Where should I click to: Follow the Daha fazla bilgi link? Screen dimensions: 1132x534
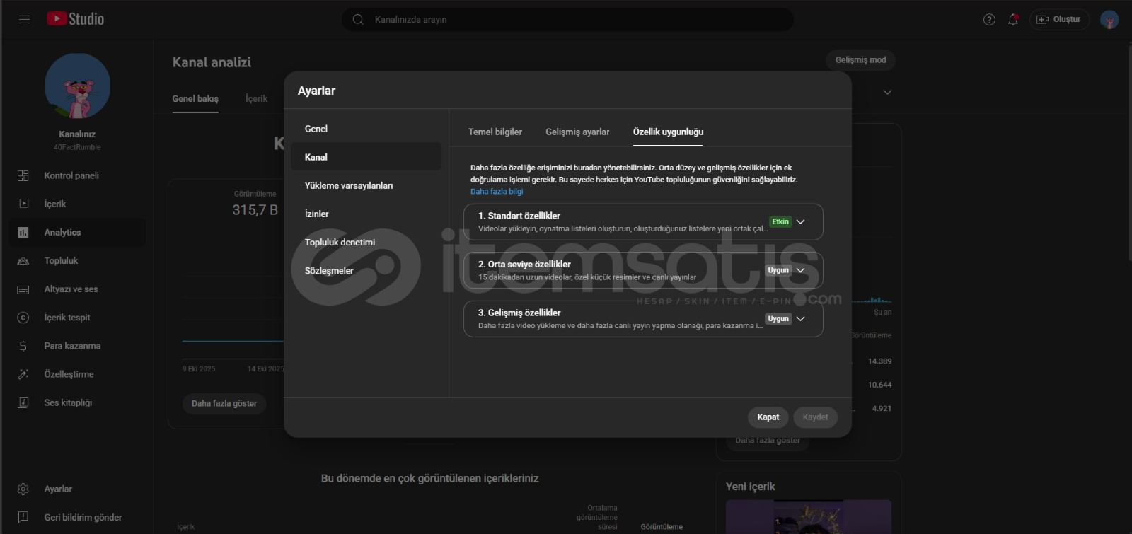point(497,192)
